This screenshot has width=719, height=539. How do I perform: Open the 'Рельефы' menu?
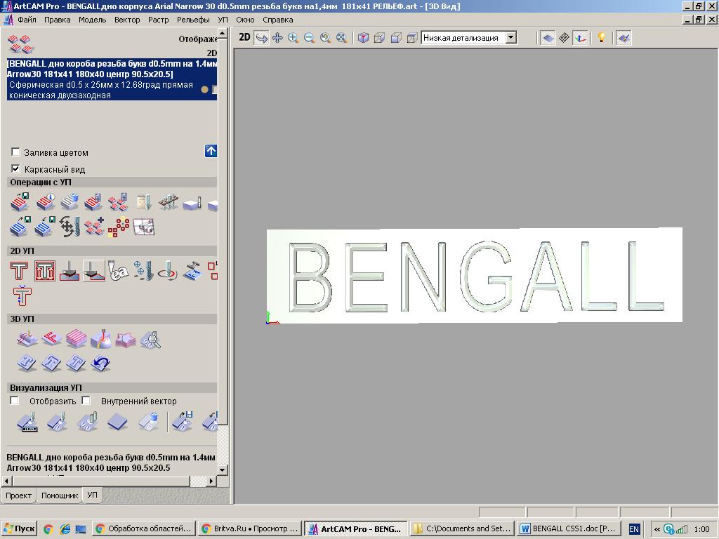click(193, 20)
